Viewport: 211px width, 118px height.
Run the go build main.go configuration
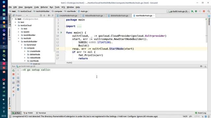[193, 11]
